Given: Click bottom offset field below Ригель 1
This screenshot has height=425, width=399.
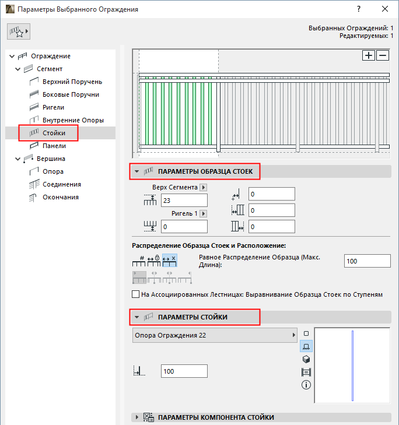Looking at the screenshot, I should pos(184,227).
